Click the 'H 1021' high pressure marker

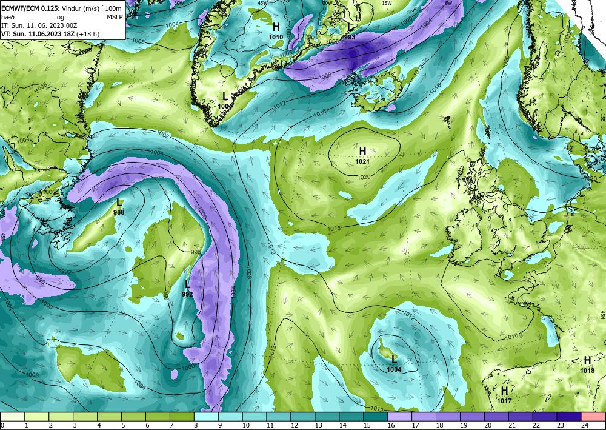coord(362,155)
